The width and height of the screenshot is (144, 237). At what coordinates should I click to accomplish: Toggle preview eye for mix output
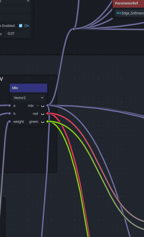click(x=43, y=106)
